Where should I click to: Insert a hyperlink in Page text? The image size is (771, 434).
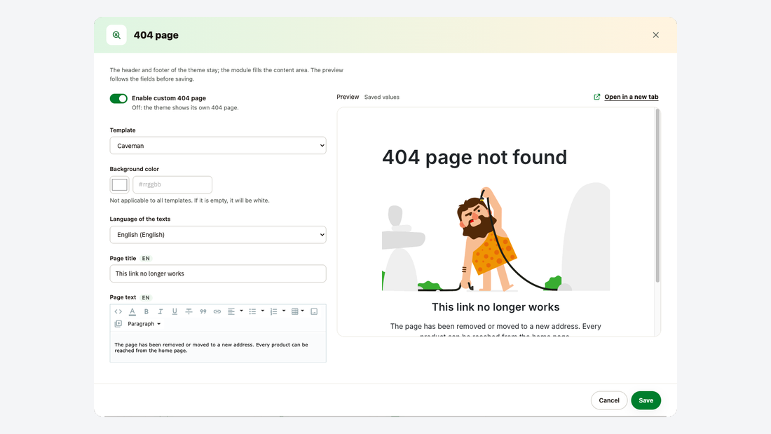[217, 311]
